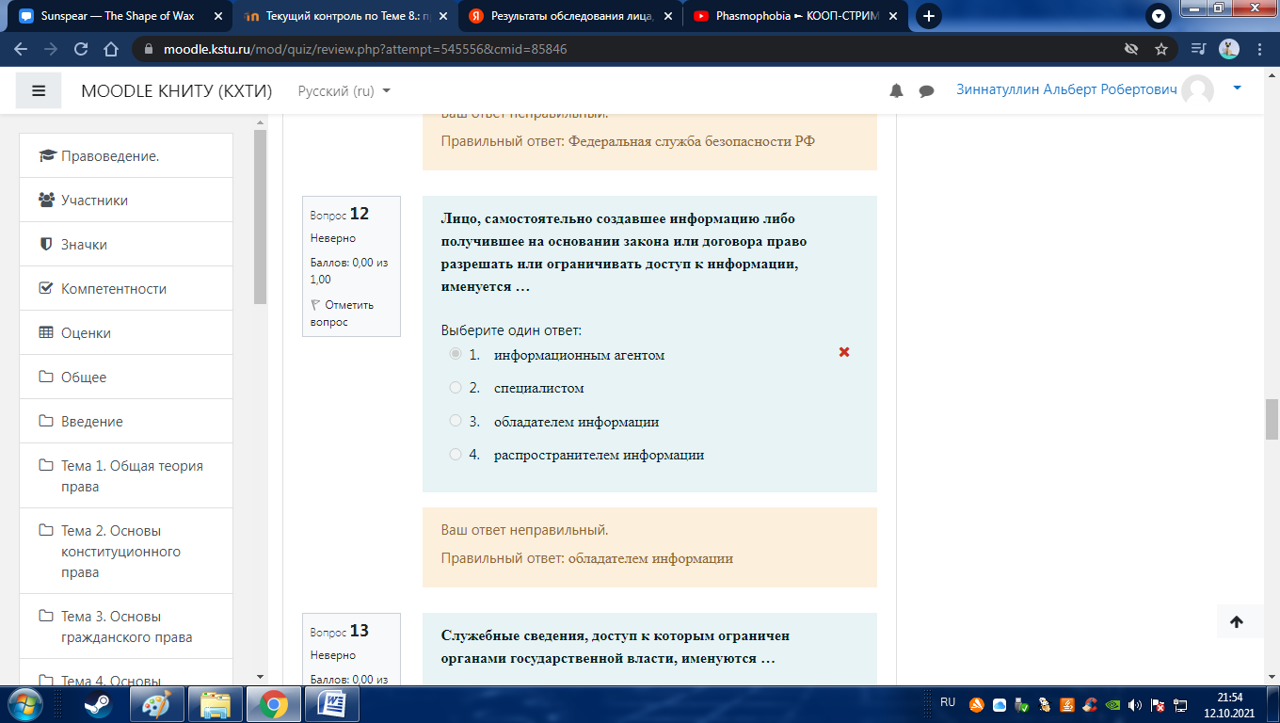
Task: Open the media control playlist icon
Action: pos(1198,49)
